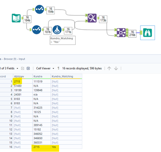
Task: Toggle the select all fields checkmark icon
Action: 23,68
